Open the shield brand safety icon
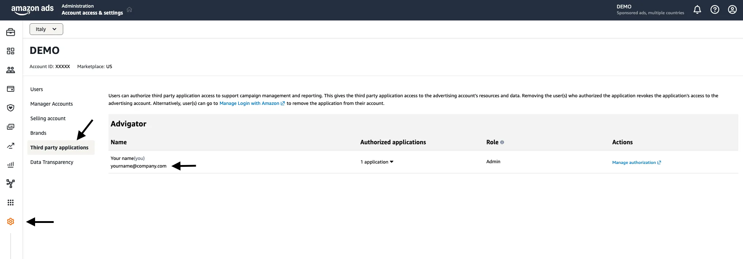This screenshot has height=259, width=743. (11, 108)
